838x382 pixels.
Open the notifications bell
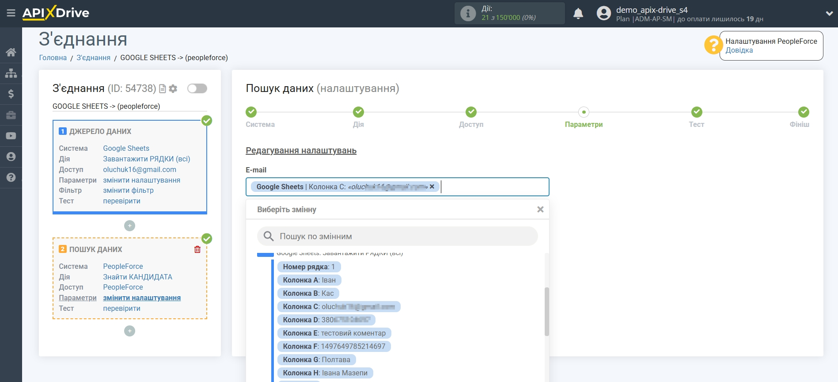(x=578, y=14)
